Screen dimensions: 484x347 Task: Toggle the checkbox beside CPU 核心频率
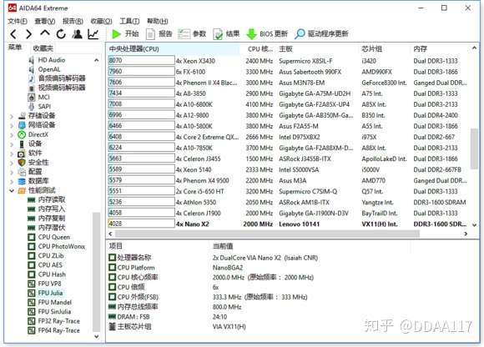click(x=113, y=277)
